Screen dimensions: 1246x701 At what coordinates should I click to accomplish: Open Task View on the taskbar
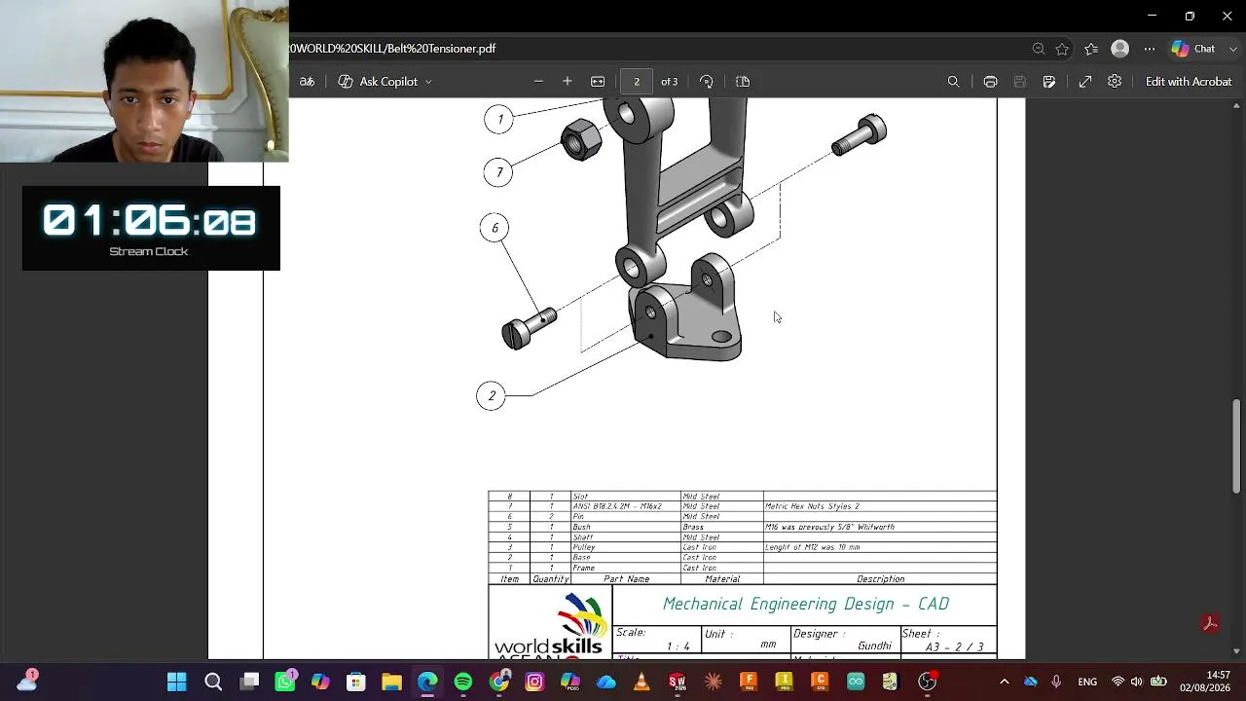pos(249,682)
